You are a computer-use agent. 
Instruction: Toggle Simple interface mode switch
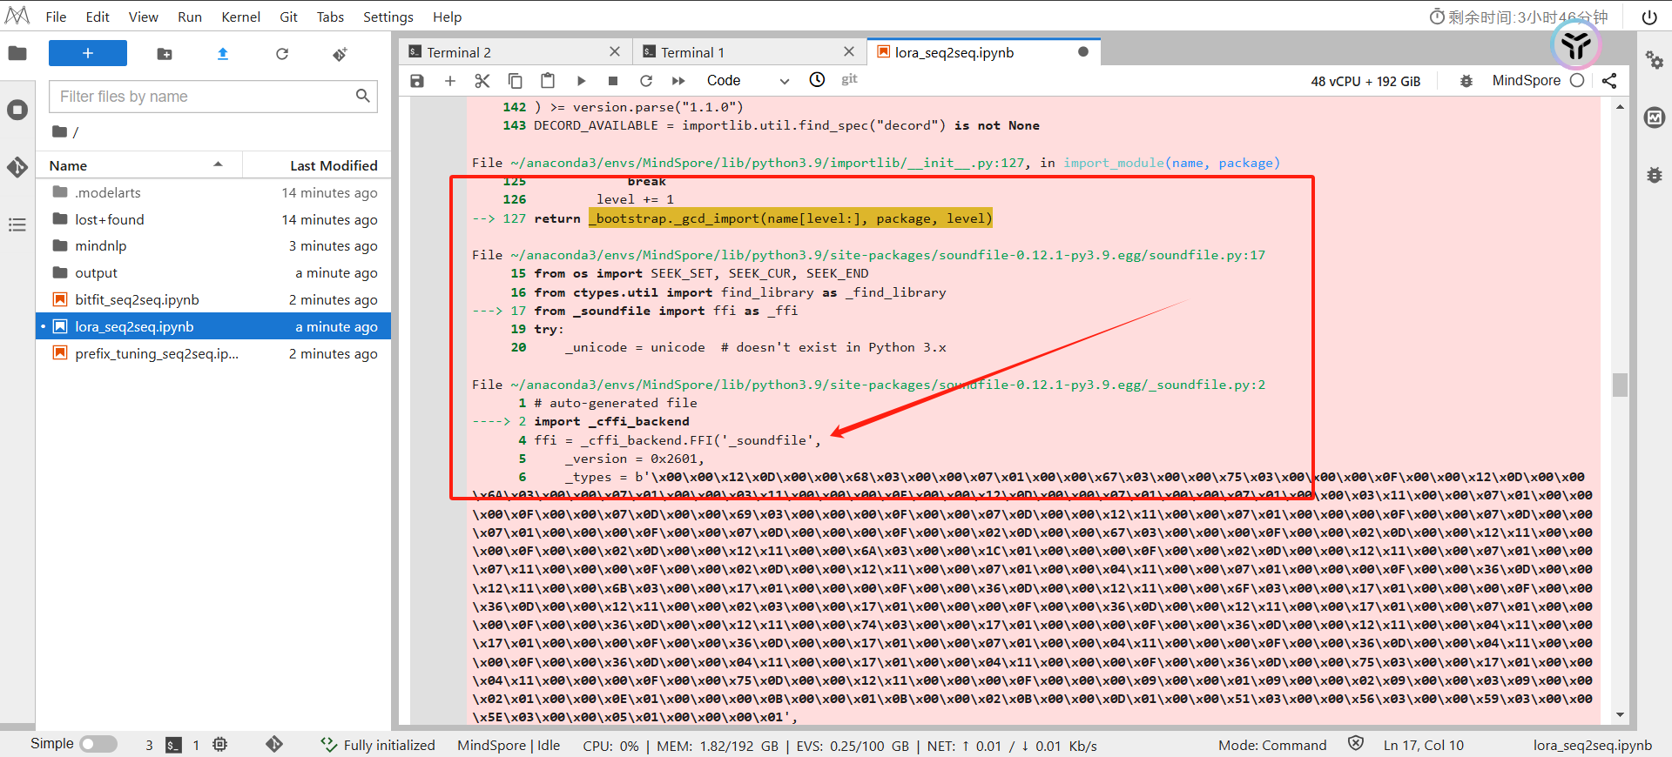coord(98,744)
